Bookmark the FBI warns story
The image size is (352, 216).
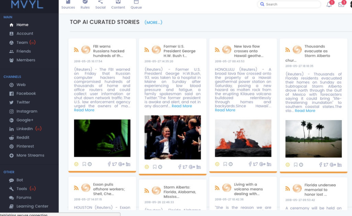coord(84,164)
